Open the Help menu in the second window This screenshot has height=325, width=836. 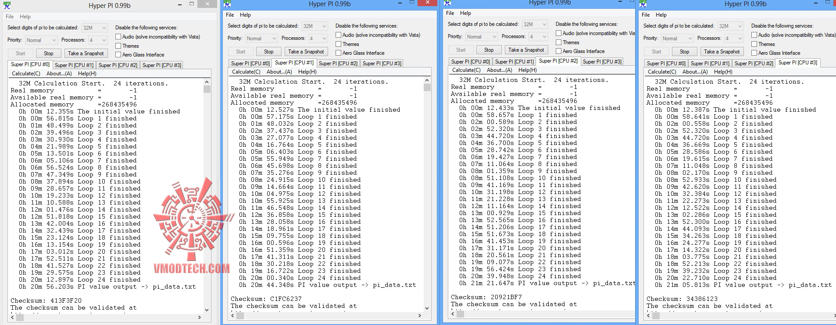tap(246, 15)
